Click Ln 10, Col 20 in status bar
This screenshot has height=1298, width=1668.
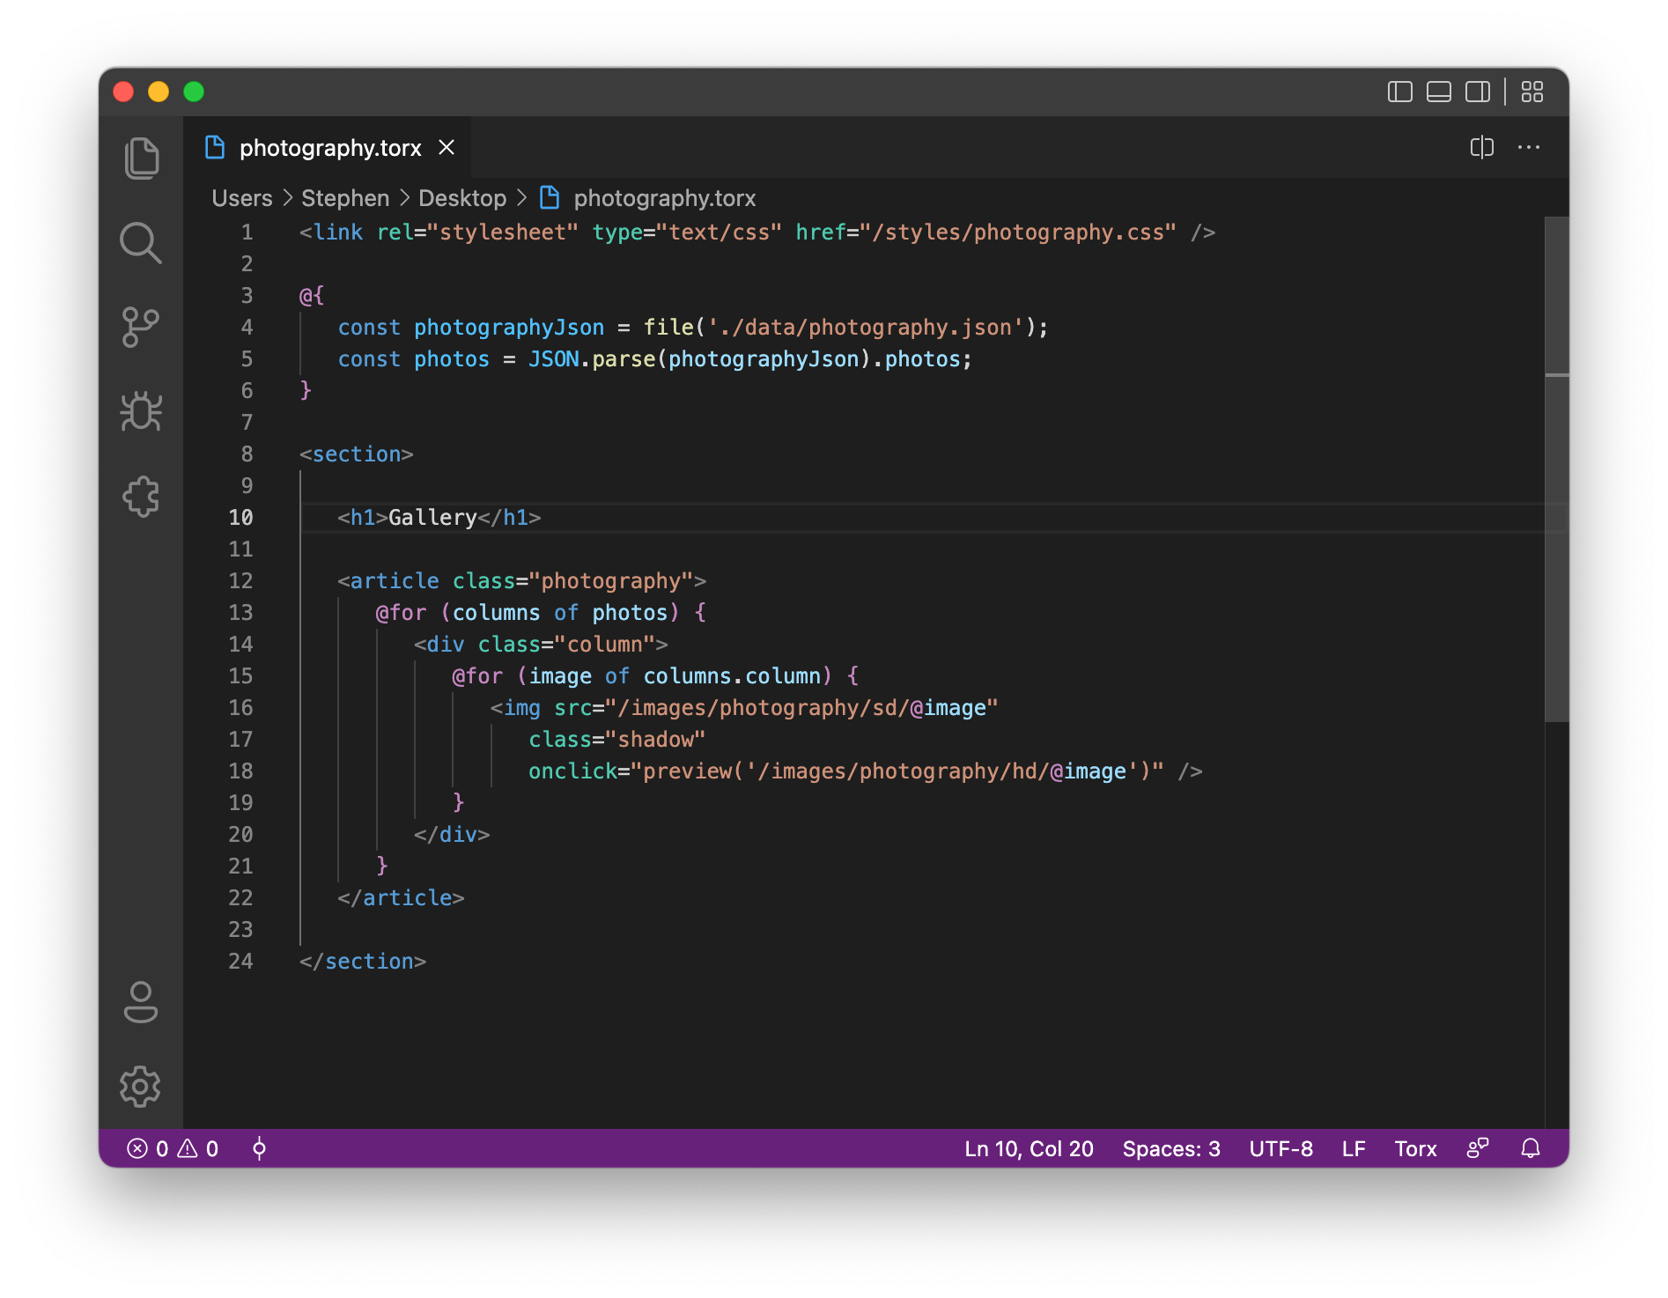(1029, 1148)
